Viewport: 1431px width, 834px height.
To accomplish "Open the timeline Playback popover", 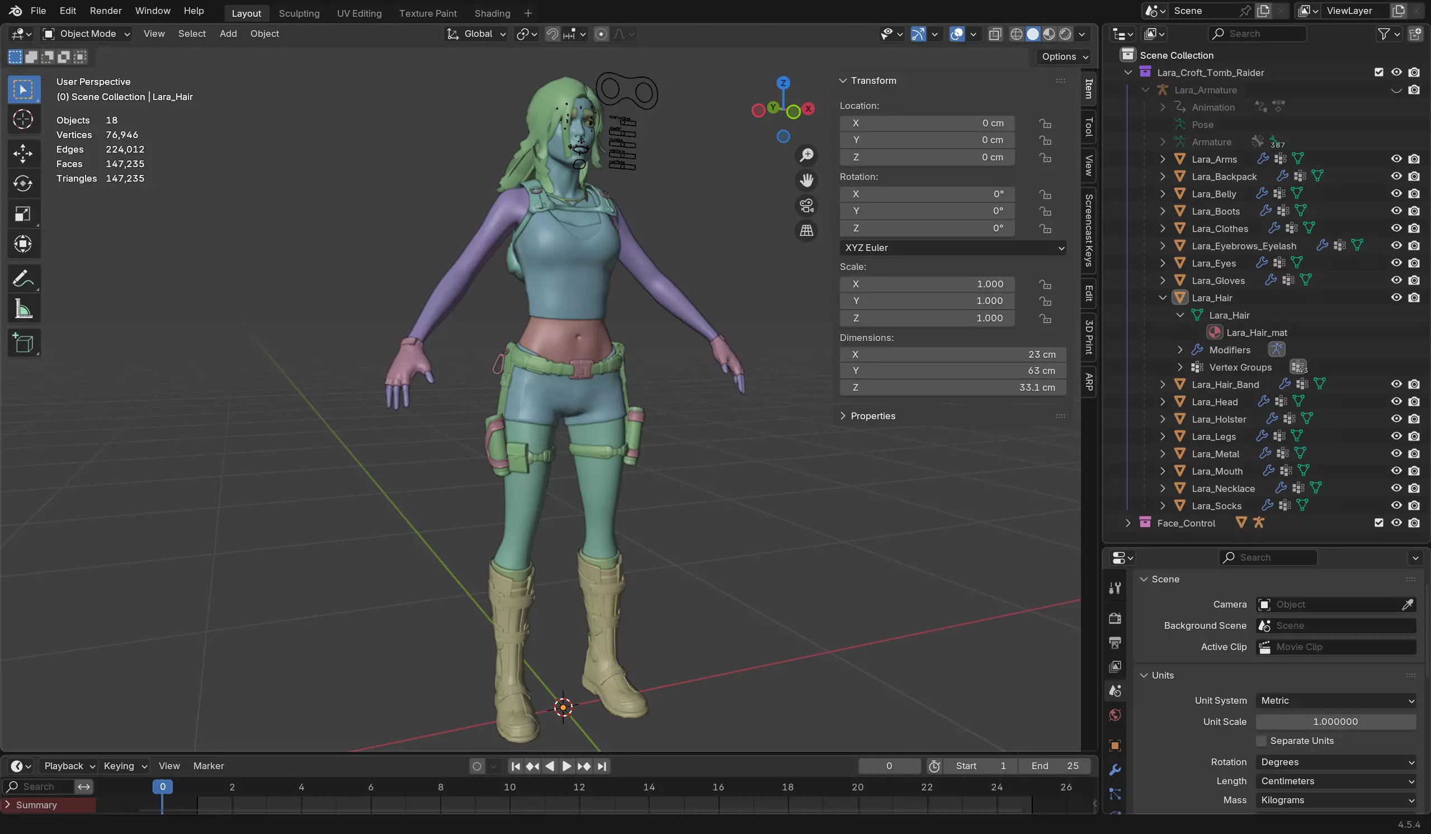I will click(69, 766).
